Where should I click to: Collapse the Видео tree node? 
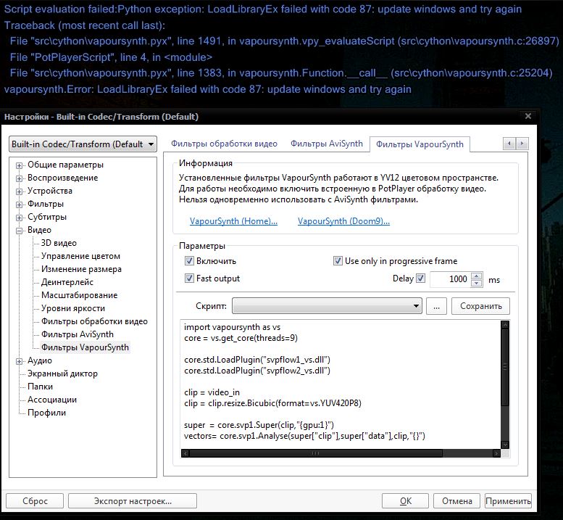click(20, 230)
